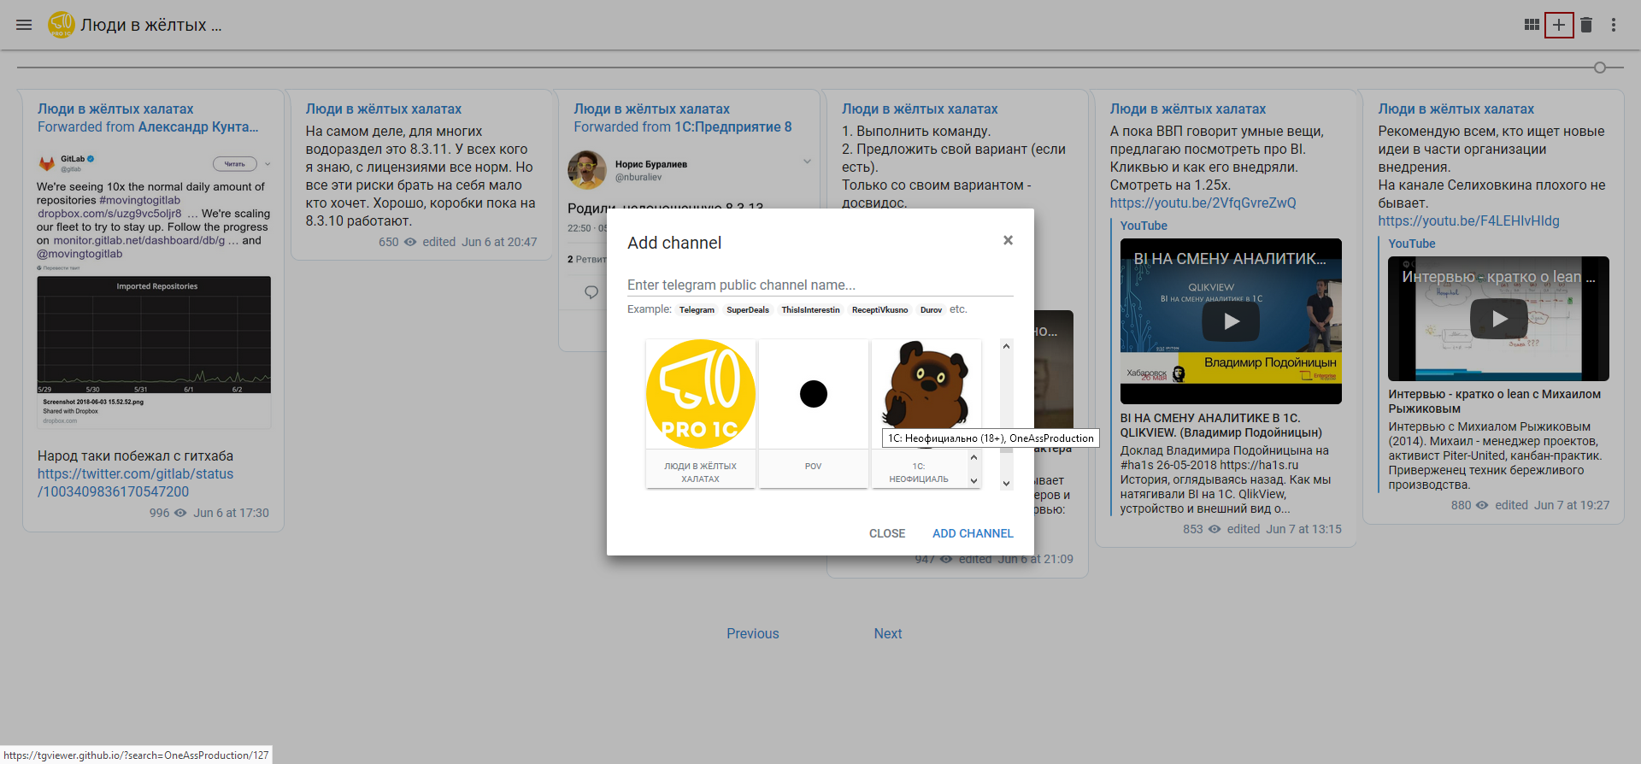1641x764 pixels.
Task: Pick the Telegram example channel
Action: pos(697,310)
